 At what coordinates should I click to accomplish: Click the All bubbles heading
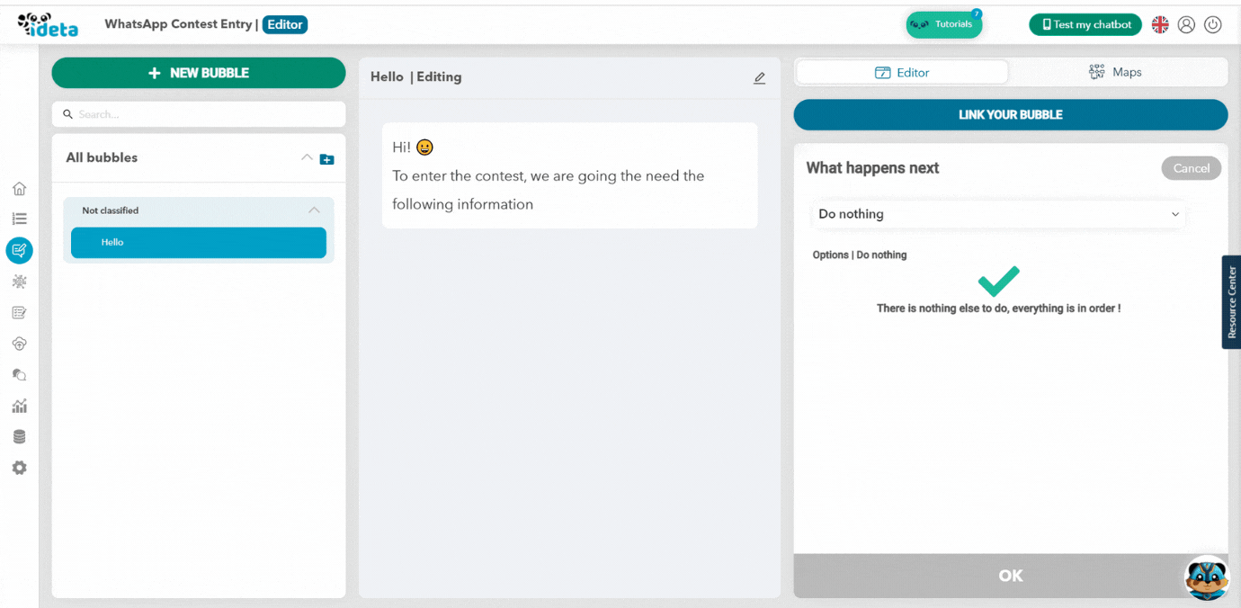click(x=102, y=157)
